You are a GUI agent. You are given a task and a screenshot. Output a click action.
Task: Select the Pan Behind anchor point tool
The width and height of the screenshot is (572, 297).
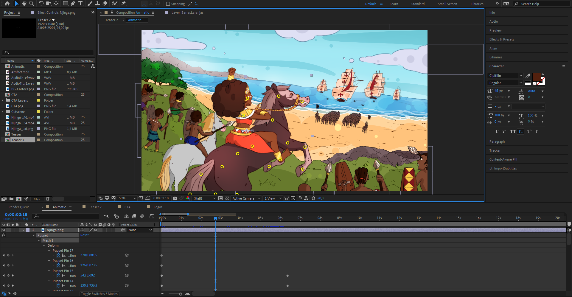pyautogui.click(x=56, y=4)
